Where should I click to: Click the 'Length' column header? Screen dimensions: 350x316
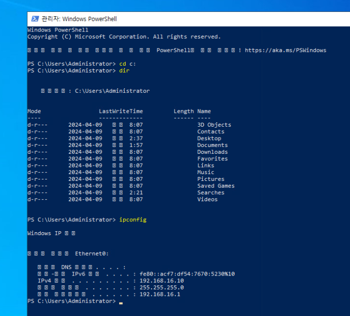click(184, 111)
